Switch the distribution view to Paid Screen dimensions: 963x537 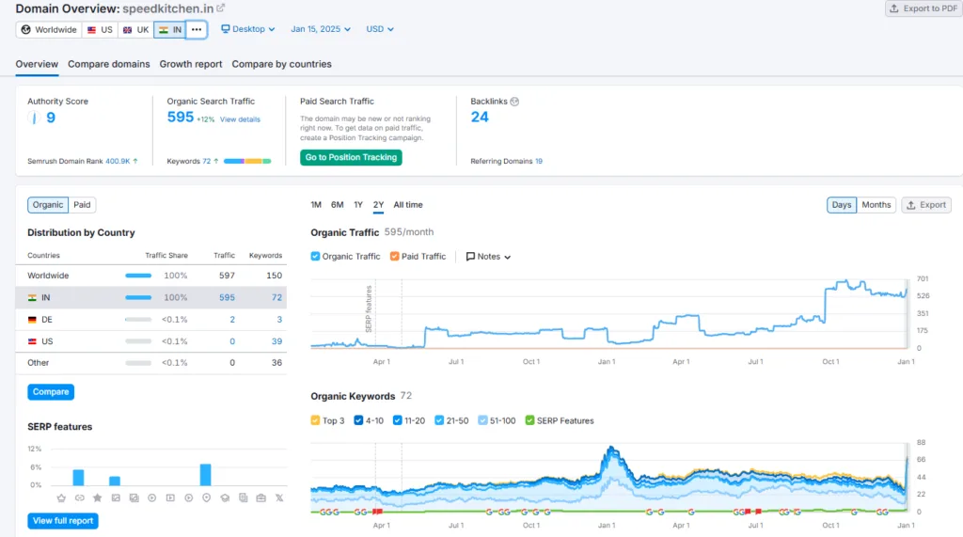tap(82, 205)
